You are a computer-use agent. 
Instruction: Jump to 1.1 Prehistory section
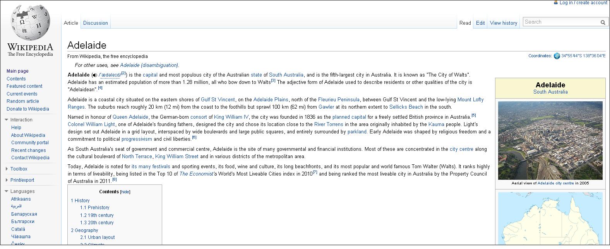click(95, 208)
